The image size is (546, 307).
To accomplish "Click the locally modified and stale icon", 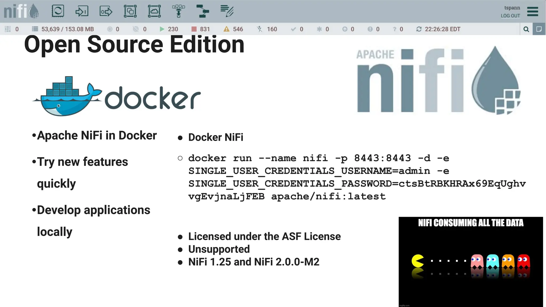I will (x=370, y=29).
